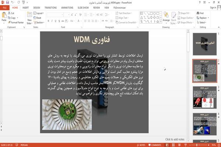Select slide 3 thumbnail with LED images
221x147 pixels.
point(205,97)
